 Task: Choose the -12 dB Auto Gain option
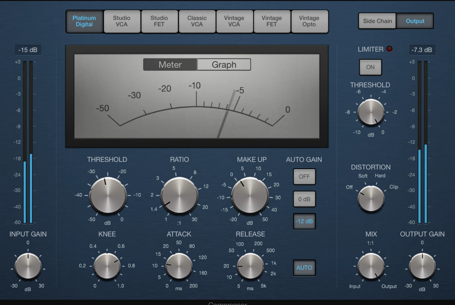(x=304, y=221)
